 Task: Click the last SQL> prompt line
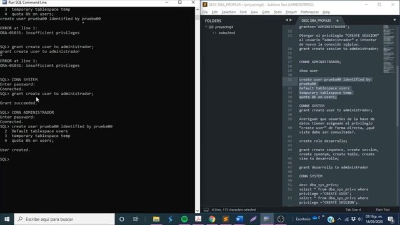point(4,159)
